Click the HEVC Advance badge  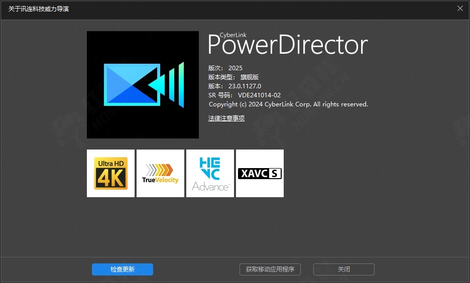pyautogui.click(x=210, y=174)
